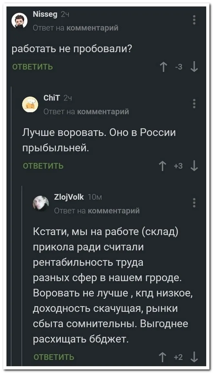Click ОТВЕТИТЬ under Nisseg's comment
The height and width of the screenshot is (373, 213).
(32, 67)
